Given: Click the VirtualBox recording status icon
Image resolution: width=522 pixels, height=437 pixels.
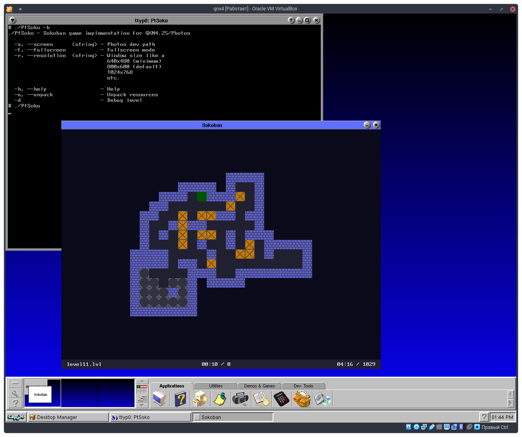Looking at the screenshot, I should 454,427.
